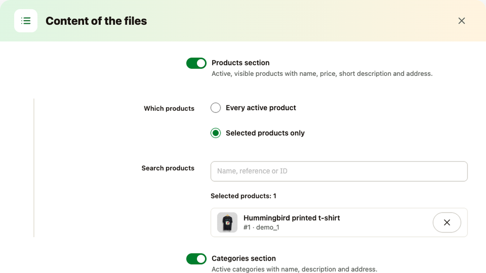The image size is (486, 273).
Task: Click the Products section heading label
Action: click(240, 63)
